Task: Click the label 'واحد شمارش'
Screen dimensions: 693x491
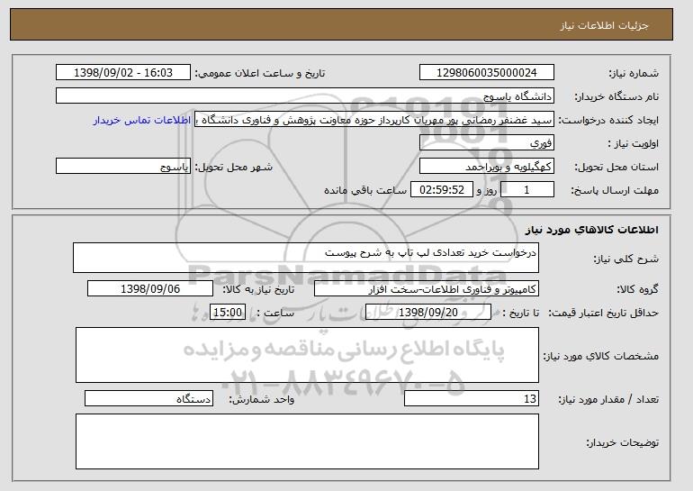Action: point(262,399)
